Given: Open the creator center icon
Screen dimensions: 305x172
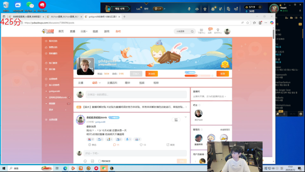Looking at the screenshot, I should pyautogui.click(x=218, y=31).
